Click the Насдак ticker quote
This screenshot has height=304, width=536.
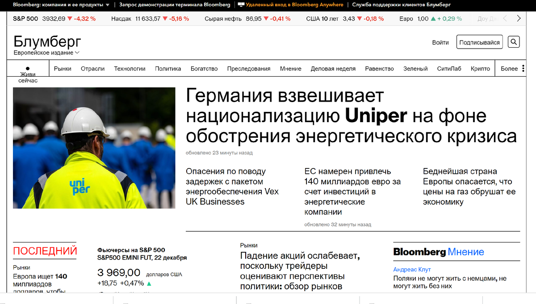[150, 19]
